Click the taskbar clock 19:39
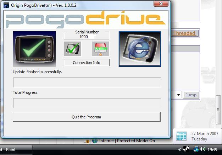222x155 pixels. (212, 149)
